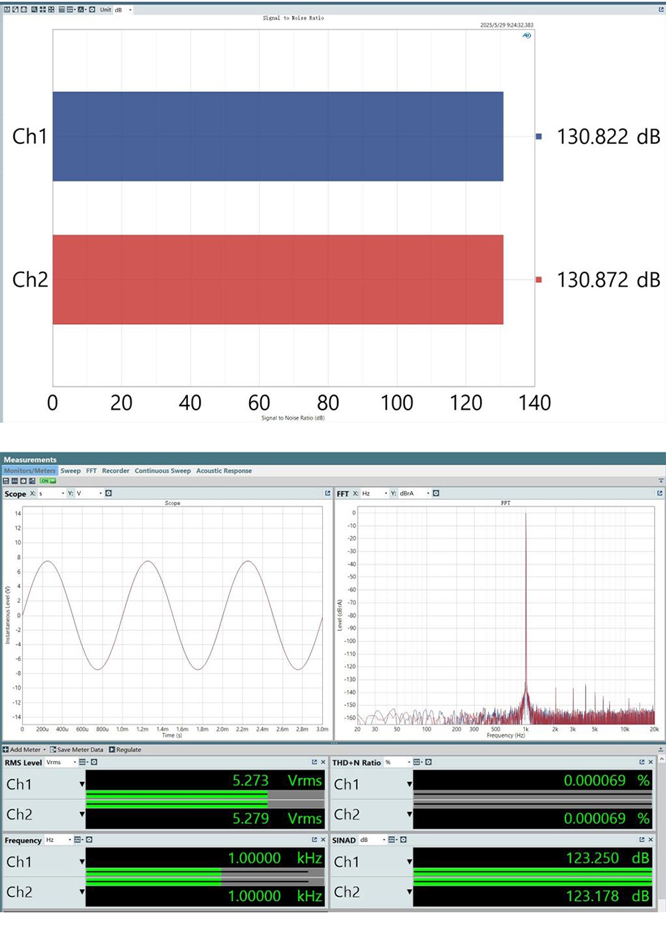
Task: Open the Continuous Sweep tab
Action: pos(163,471)
